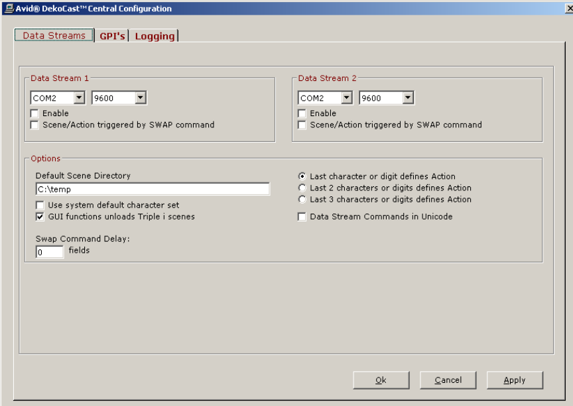Click the Apply button
573x406 pixels.
[515, 380]
